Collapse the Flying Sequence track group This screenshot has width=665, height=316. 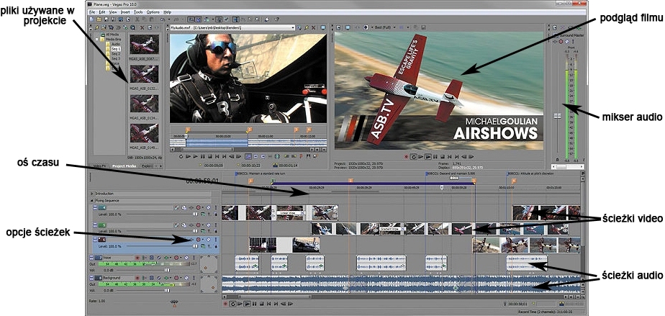(92, 200)
